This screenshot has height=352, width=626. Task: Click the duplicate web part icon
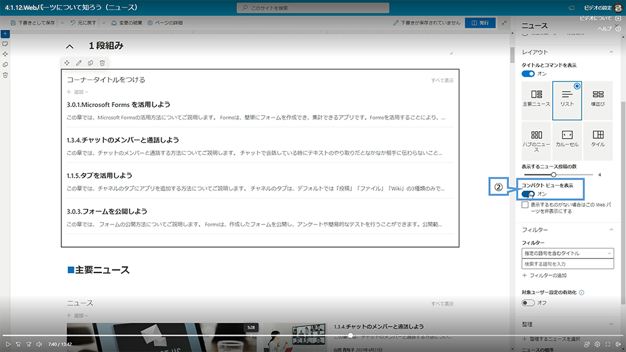click(91, 63)
